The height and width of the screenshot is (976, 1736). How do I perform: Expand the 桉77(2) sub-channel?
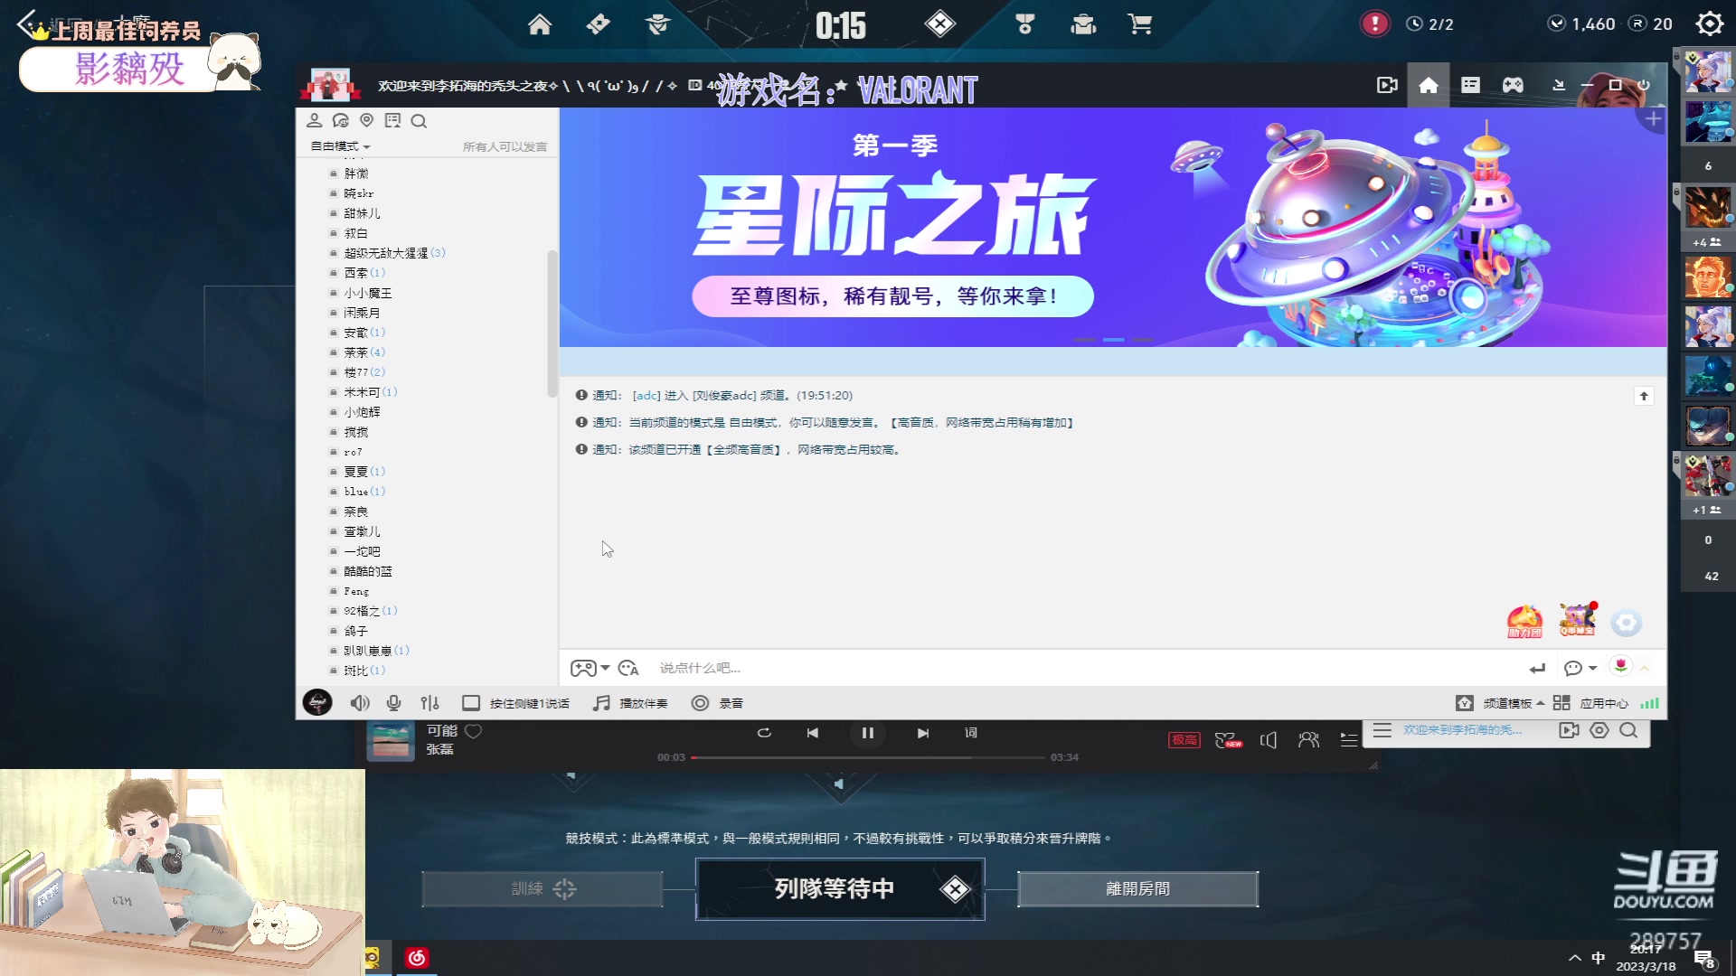coord(364,372)
